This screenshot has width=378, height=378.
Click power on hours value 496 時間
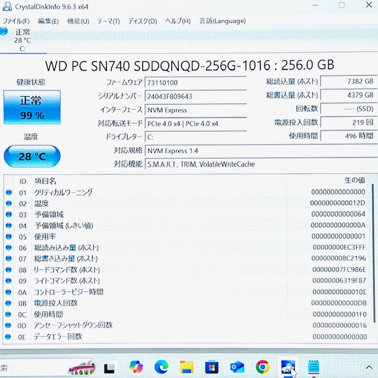[x=348, y=136]
